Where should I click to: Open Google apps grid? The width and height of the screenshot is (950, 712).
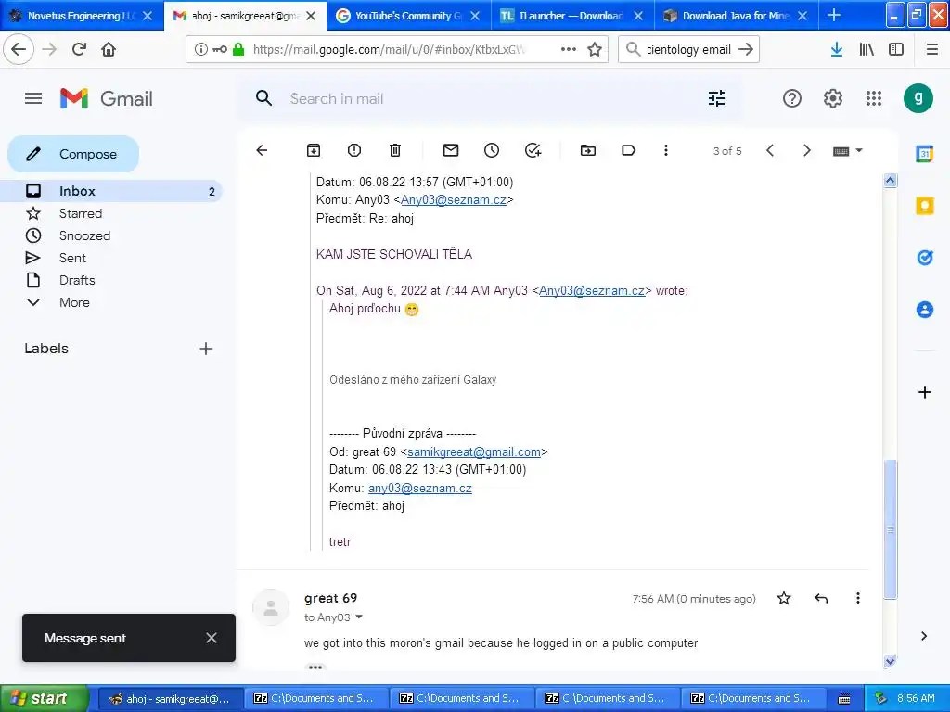(x=874, y=98)
